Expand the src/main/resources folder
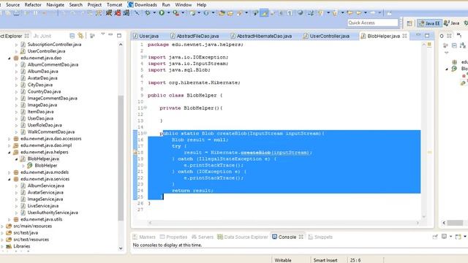The width and height of the screenshot is (468, 263). [2, 226]
